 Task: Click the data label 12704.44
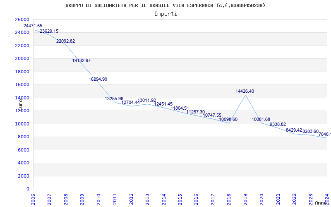[x=130, y=102]
